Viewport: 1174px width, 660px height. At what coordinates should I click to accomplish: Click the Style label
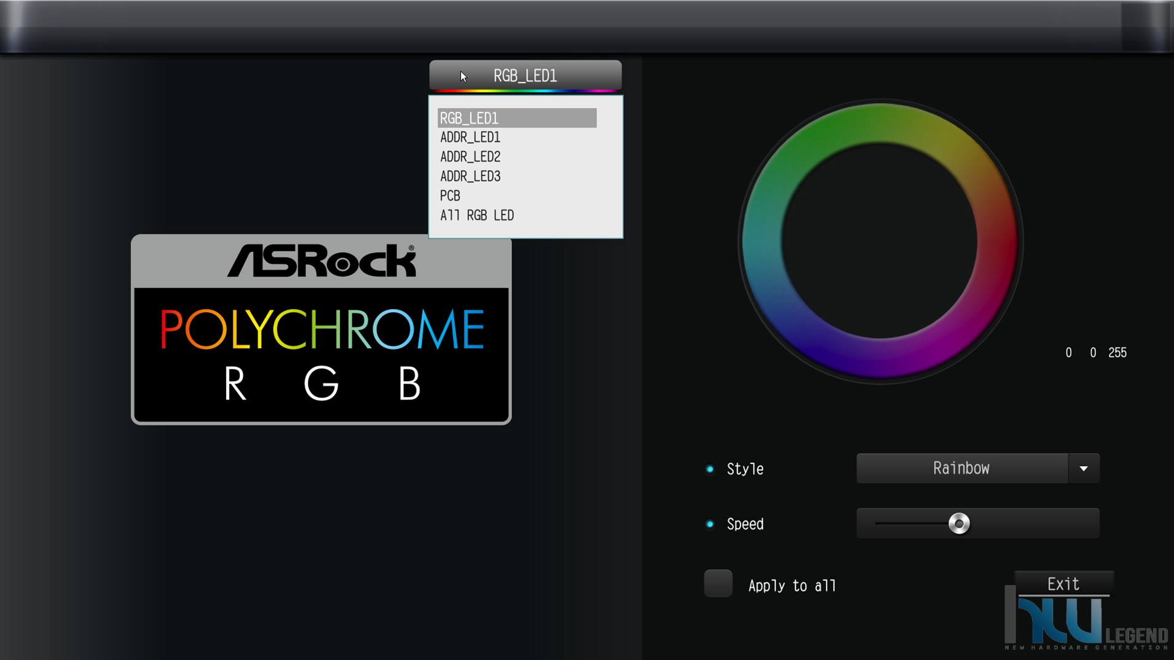pyautogui.click(x=745, y=469)
